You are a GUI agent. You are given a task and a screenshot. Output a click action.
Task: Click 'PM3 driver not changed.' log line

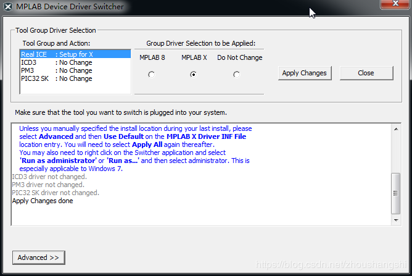(x=48, y=185)
